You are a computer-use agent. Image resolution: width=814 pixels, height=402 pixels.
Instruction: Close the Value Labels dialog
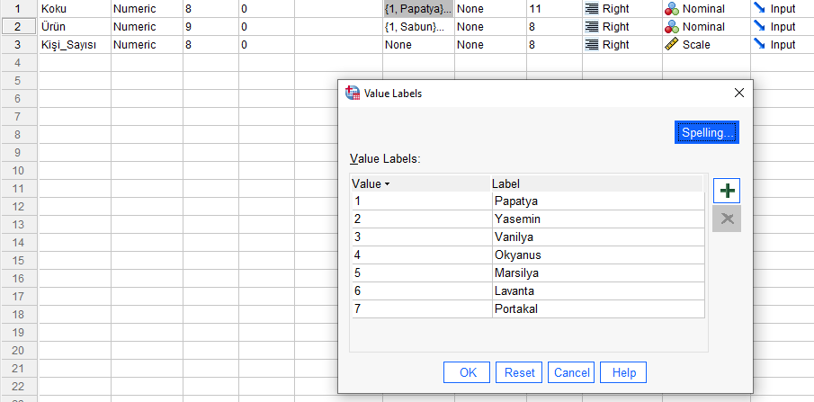[x=739, y=93]
